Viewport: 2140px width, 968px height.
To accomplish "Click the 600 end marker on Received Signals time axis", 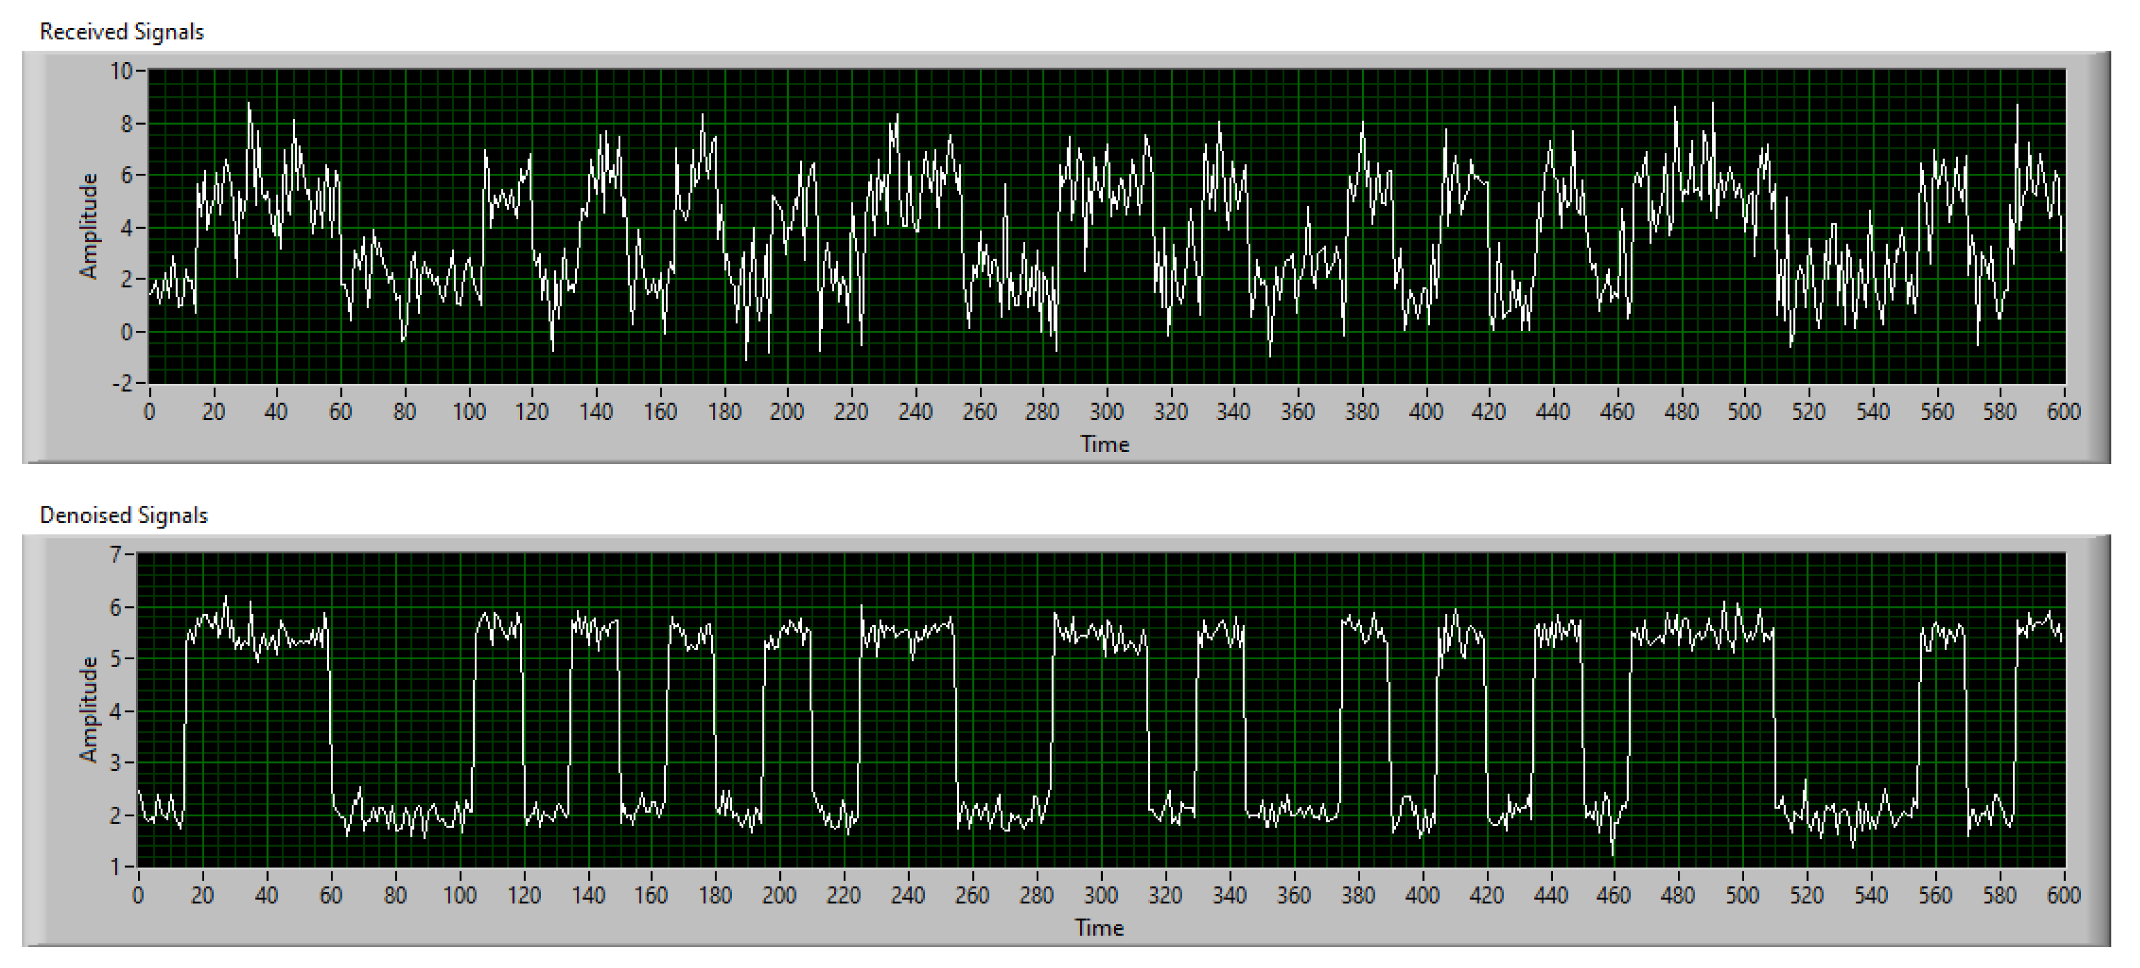I will [x=2064, y=412].
